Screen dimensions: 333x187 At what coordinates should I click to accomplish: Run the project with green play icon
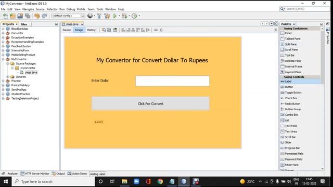point(115,16)
